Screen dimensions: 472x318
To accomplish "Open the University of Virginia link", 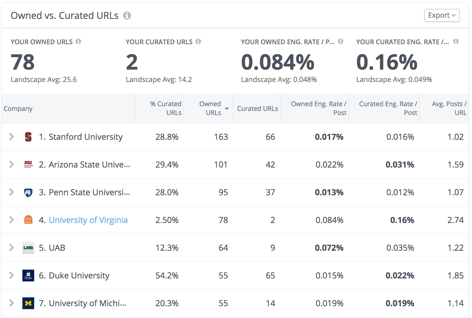I will point(88,220).
